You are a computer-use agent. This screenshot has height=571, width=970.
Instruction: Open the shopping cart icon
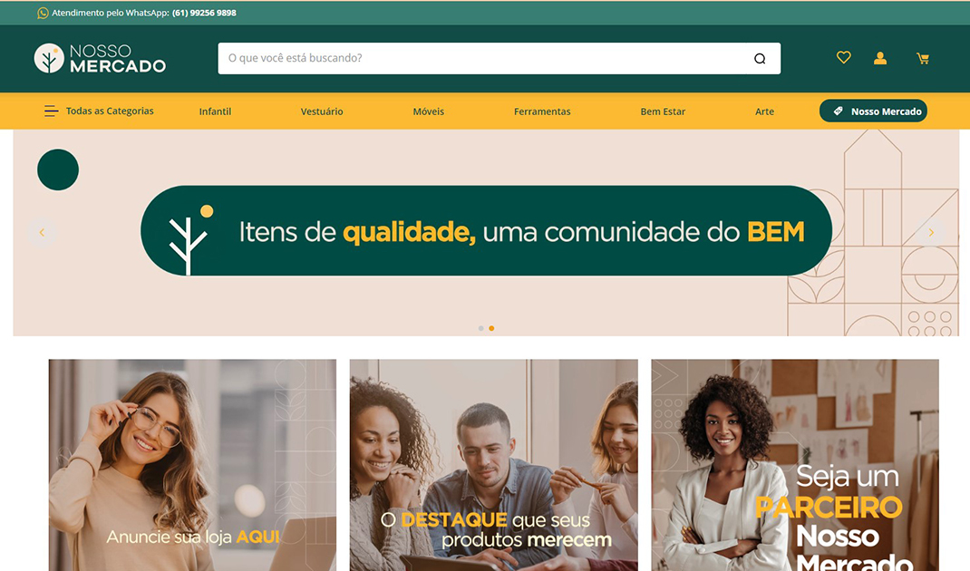pos(922,59)
